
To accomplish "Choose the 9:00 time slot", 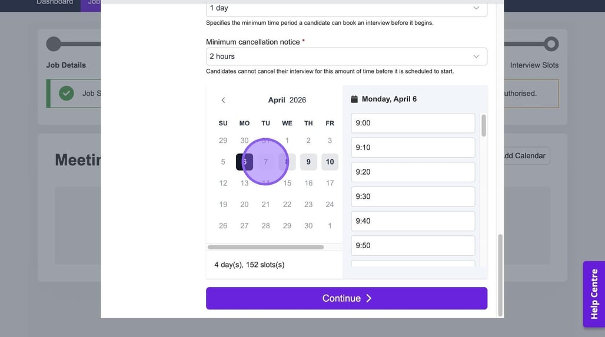I will (413, 123).
